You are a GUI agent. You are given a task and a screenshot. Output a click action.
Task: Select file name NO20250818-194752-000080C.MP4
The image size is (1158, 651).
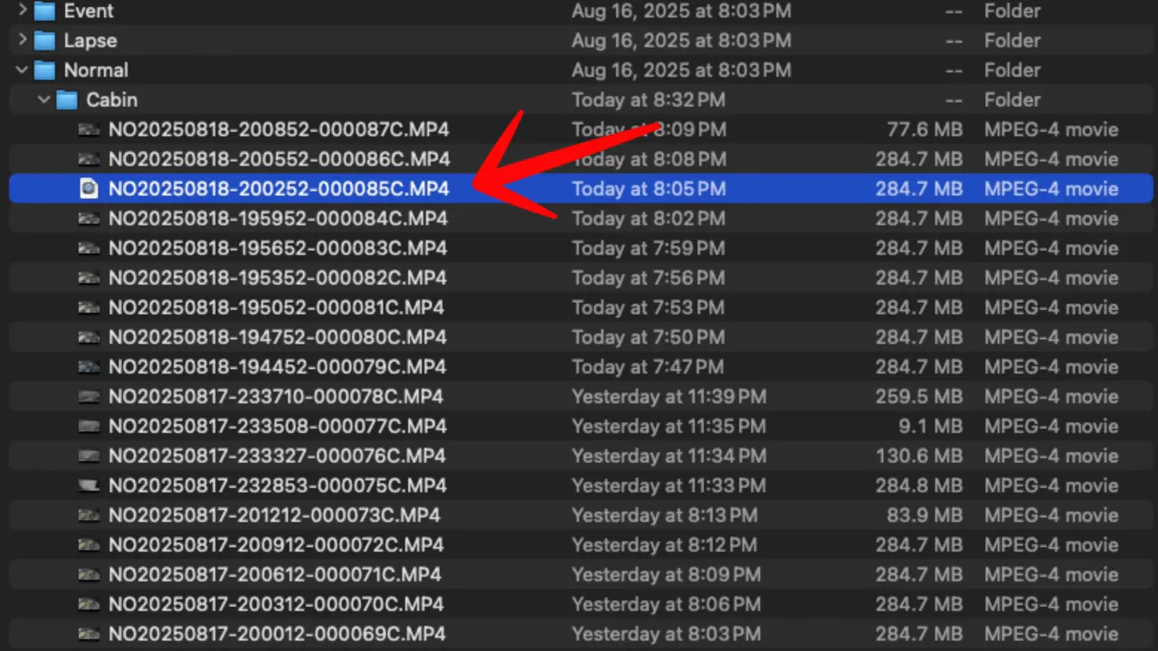pyautogui.click(x=278, y=337)
